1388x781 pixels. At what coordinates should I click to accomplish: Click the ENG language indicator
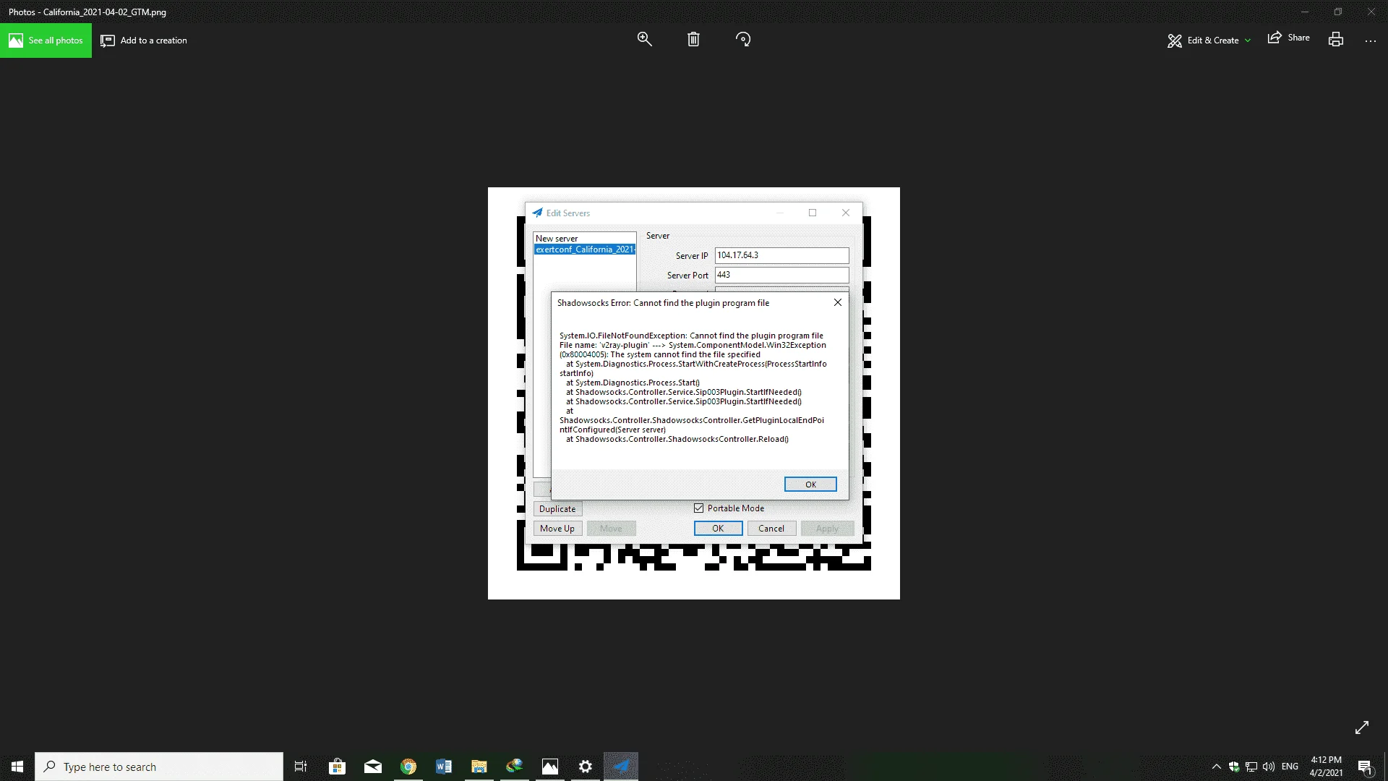coord(1290,767)
